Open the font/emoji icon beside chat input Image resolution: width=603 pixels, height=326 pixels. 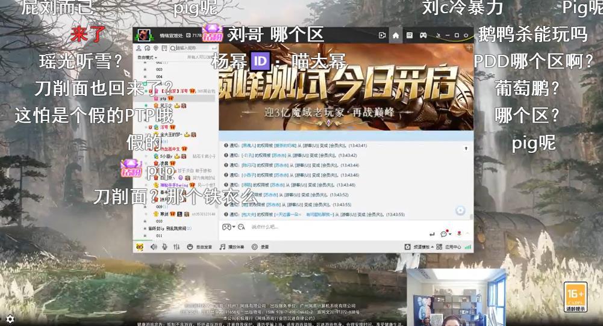(x=242, y=227)
